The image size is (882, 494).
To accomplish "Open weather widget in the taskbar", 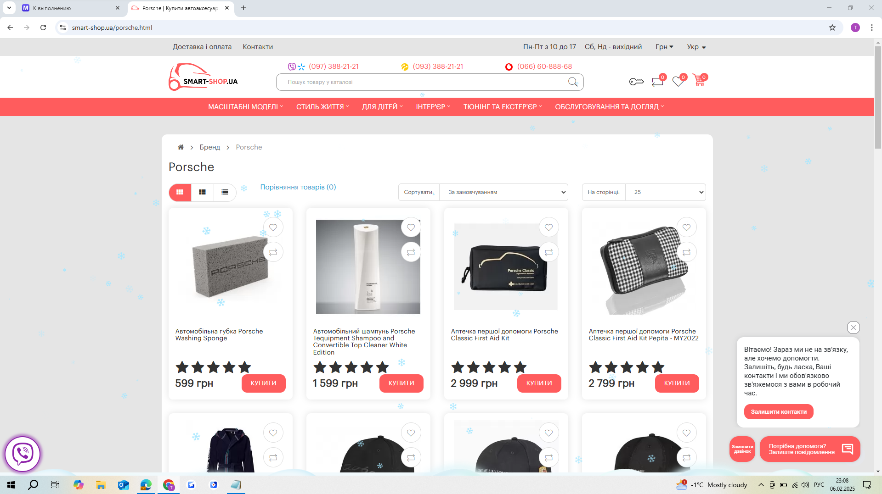I will coord(712,485).
